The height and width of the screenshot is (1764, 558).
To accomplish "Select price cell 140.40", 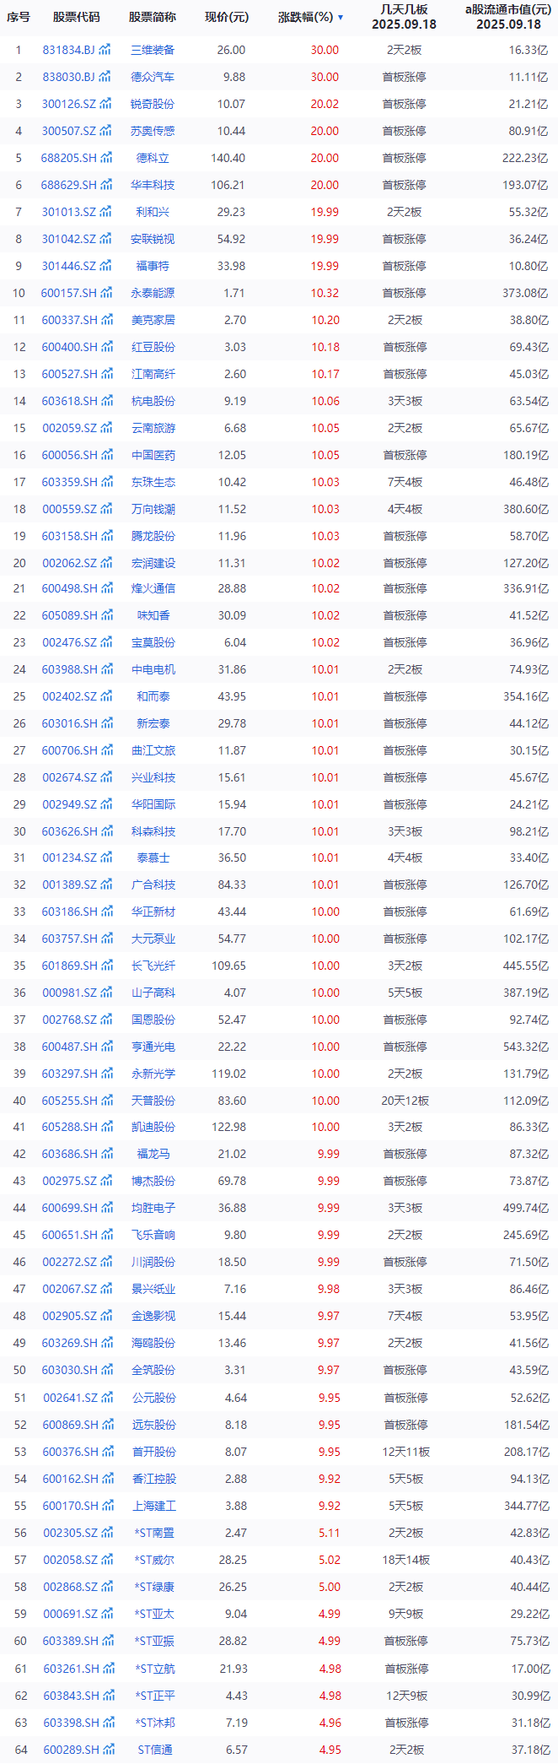I will click(228, 158).
